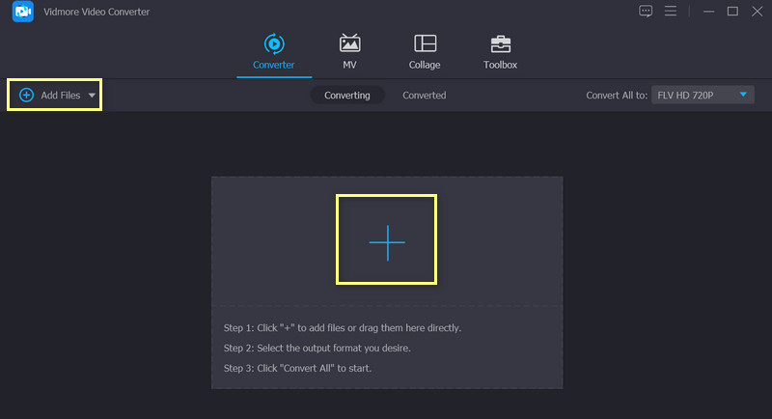Maximize the Vidmore window
The width and height of the screenshot is (772, 419).
pos(732,12)
